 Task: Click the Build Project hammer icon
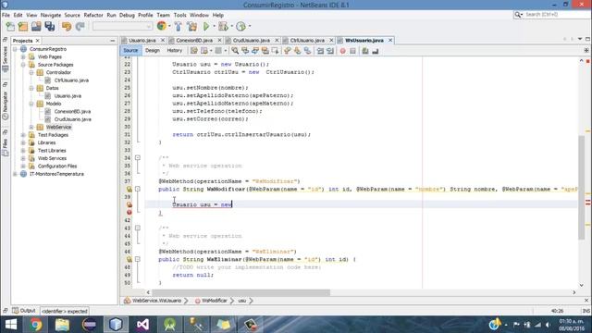[x=179, y=27]
